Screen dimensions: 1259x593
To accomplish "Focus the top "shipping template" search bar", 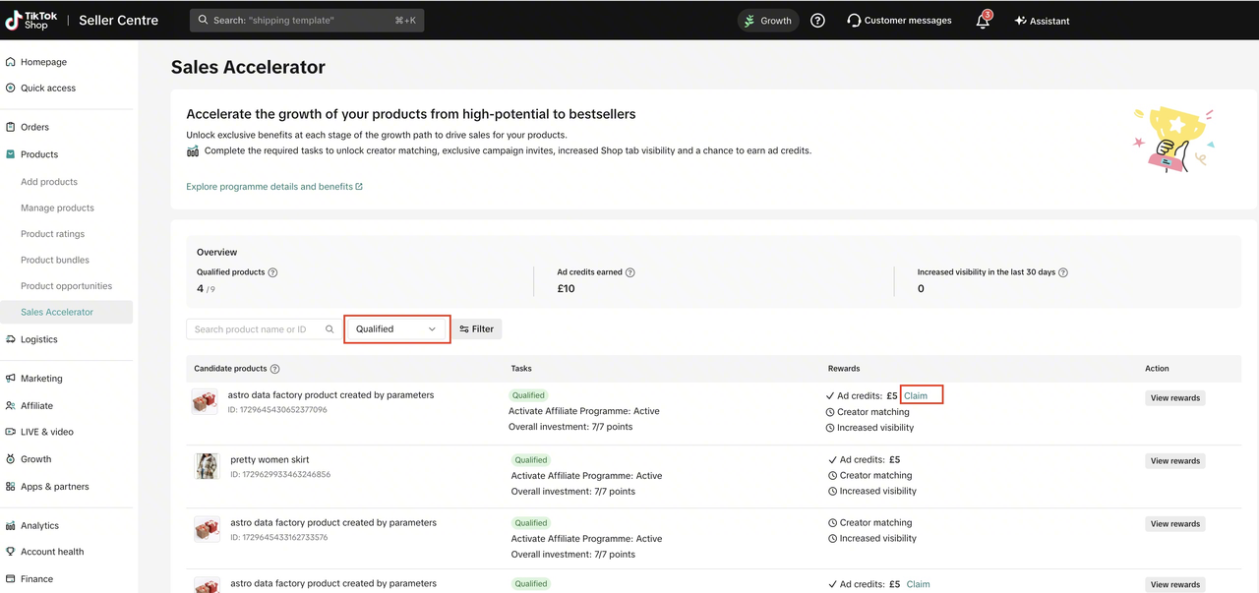I will click(x=307, y=21).
